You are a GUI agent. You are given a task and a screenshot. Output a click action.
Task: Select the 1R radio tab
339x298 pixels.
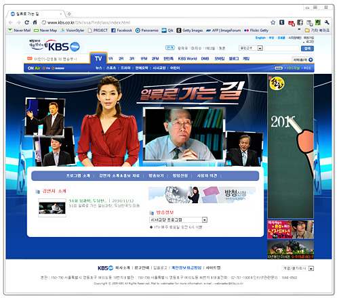[111, 59]
